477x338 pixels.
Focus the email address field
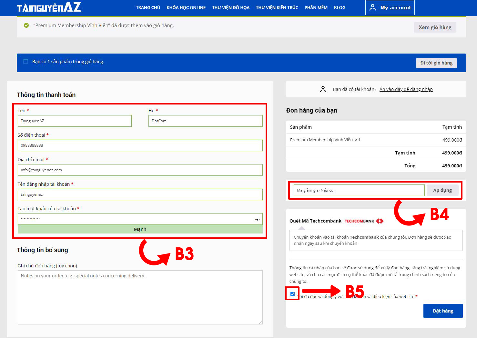point(140,170)
